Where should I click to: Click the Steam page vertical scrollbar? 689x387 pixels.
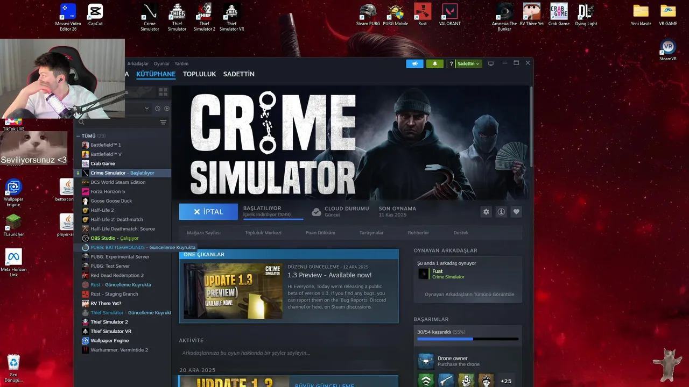[x=531, y=126]
